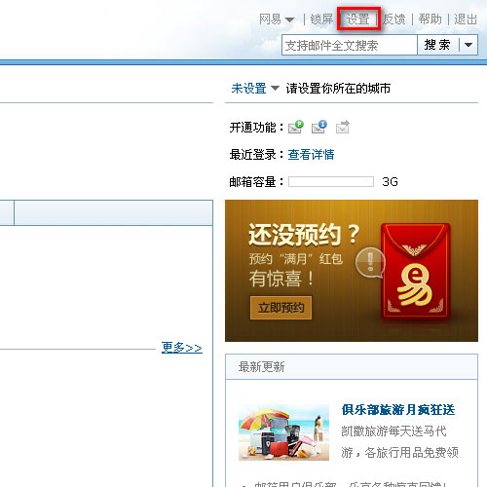Click the red envelope with 易 logo
The width and height of the screenshot is (487, 487).
click(x=415, y=272)
